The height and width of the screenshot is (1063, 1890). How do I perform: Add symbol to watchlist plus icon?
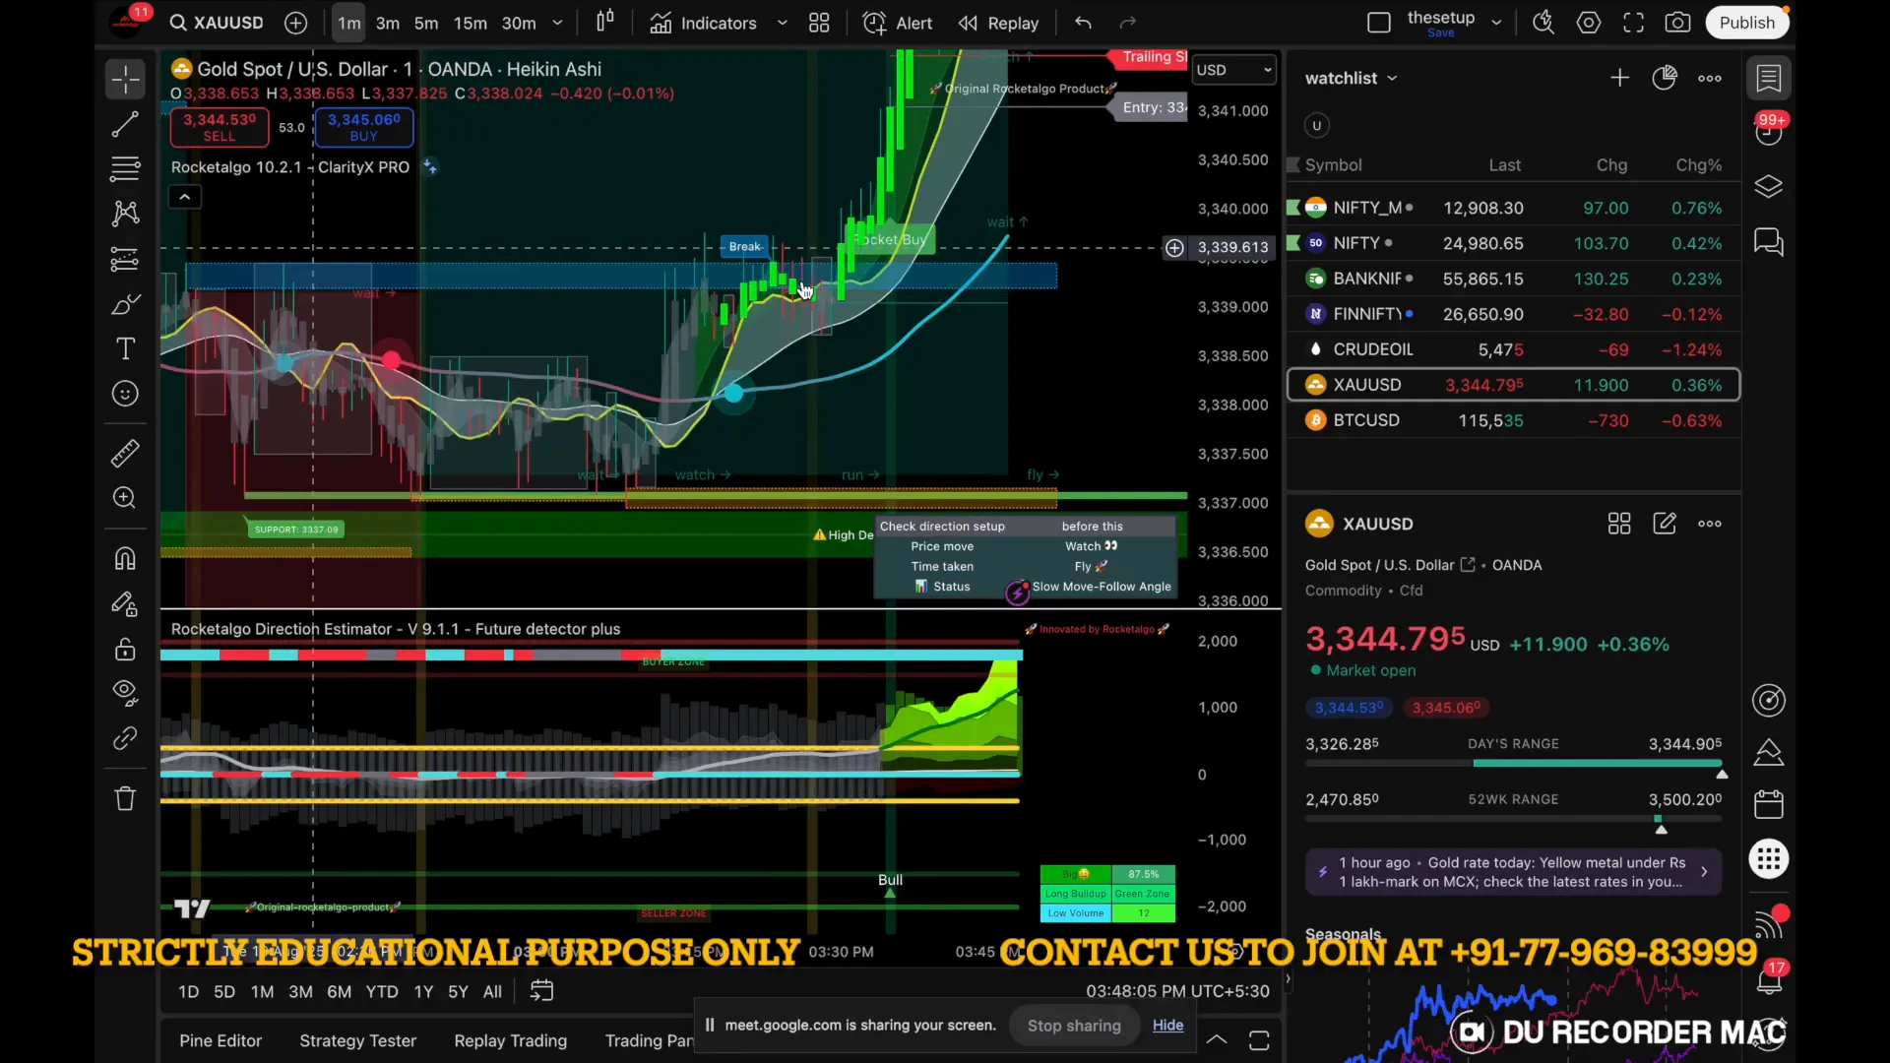pyautogui.click(x=1619, y=78)
